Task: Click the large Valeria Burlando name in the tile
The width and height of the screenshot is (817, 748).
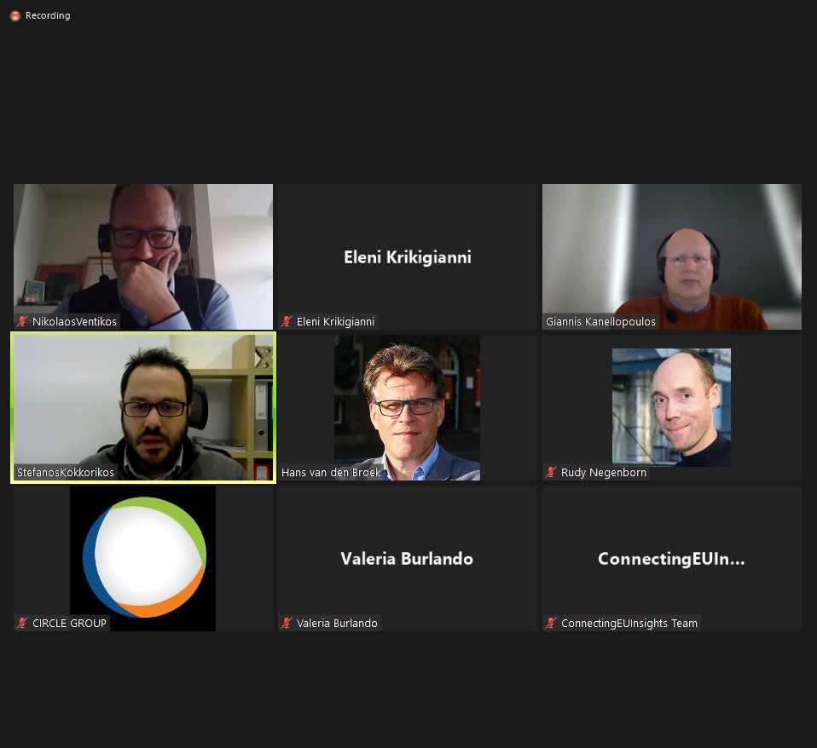Action: (x=407, y=559)
